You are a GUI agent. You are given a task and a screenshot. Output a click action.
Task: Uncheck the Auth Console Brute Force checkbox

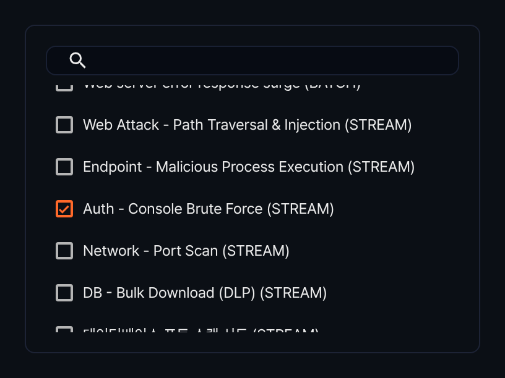64,209
